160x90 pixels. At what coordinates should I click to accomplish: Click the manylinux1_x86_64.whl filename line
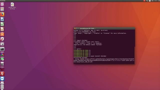[83, 62]
